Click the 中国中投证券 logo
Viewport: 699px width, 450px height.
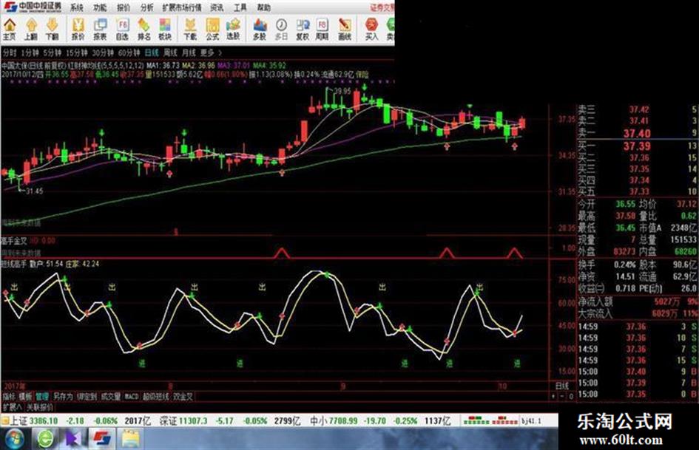tap(33, 7)
